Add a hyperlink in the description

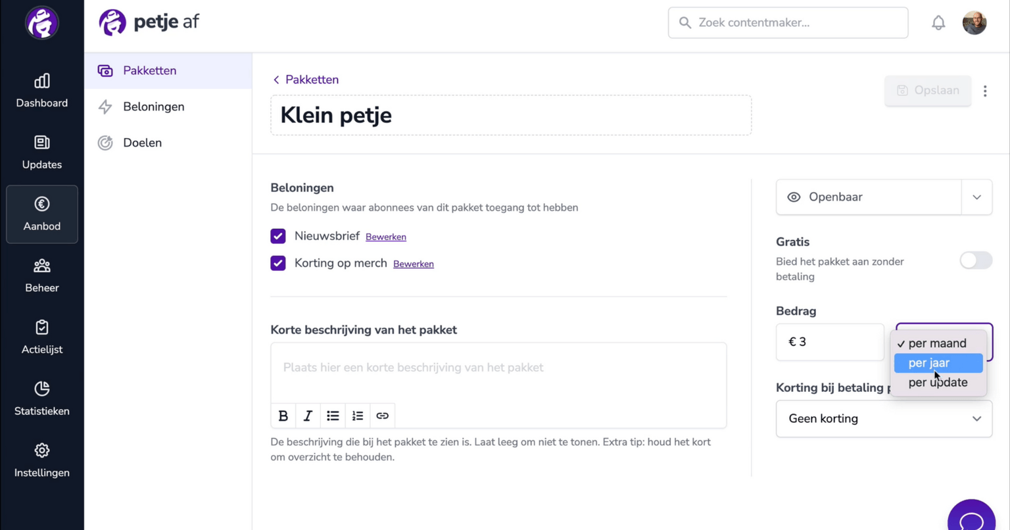click(x=382, y=416)
